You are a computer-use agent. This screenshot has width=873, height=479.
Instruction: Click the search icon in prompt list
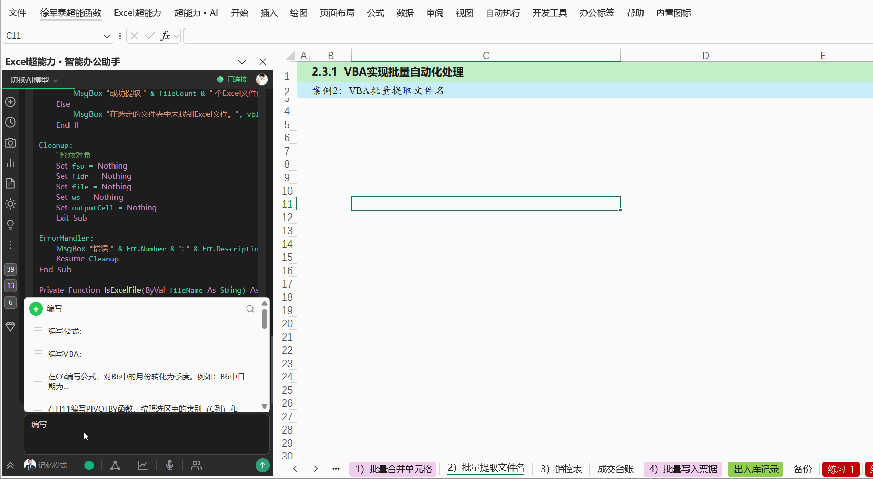[250, 308]
